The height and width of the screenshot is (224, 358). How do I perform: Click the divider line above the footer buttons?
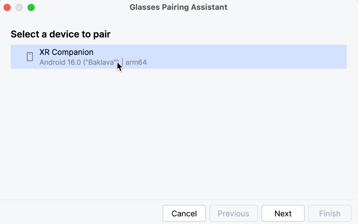point(178,200)
